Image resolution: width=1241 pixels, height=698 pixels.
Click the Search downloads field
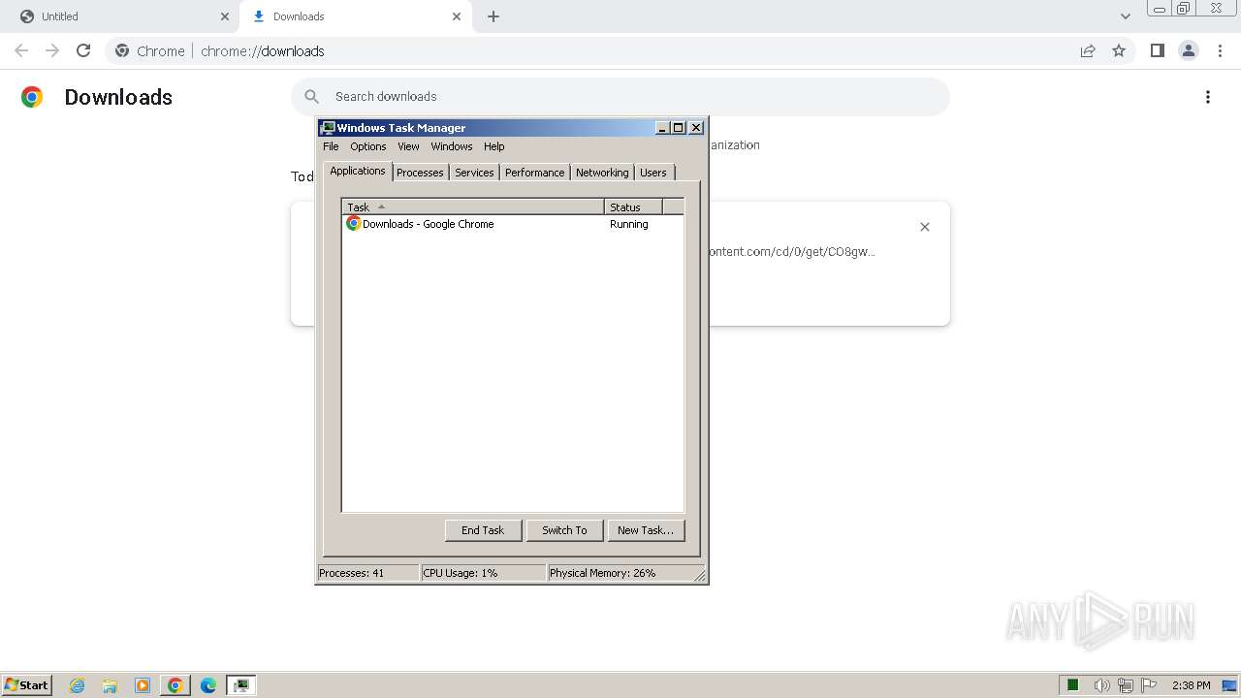pyautogui.click(x=620, y=97)
